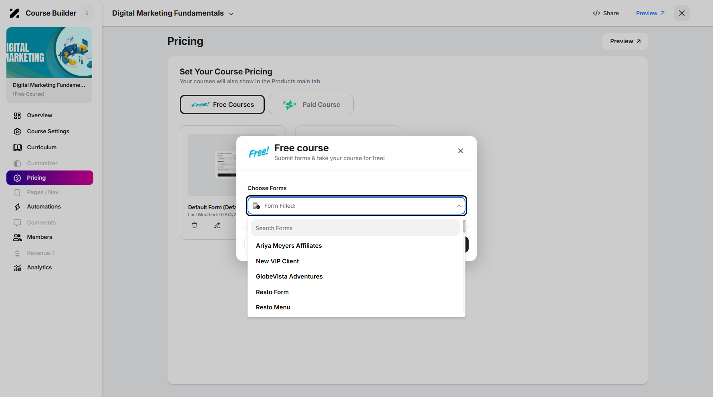This screenshot has width=713, height=397.
Task: Click the forms list scrollbar thumb
Action: tap(464, 226)
